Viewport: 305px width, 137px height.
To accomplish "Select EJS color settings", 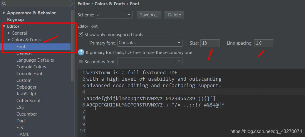I will (20, 128).
